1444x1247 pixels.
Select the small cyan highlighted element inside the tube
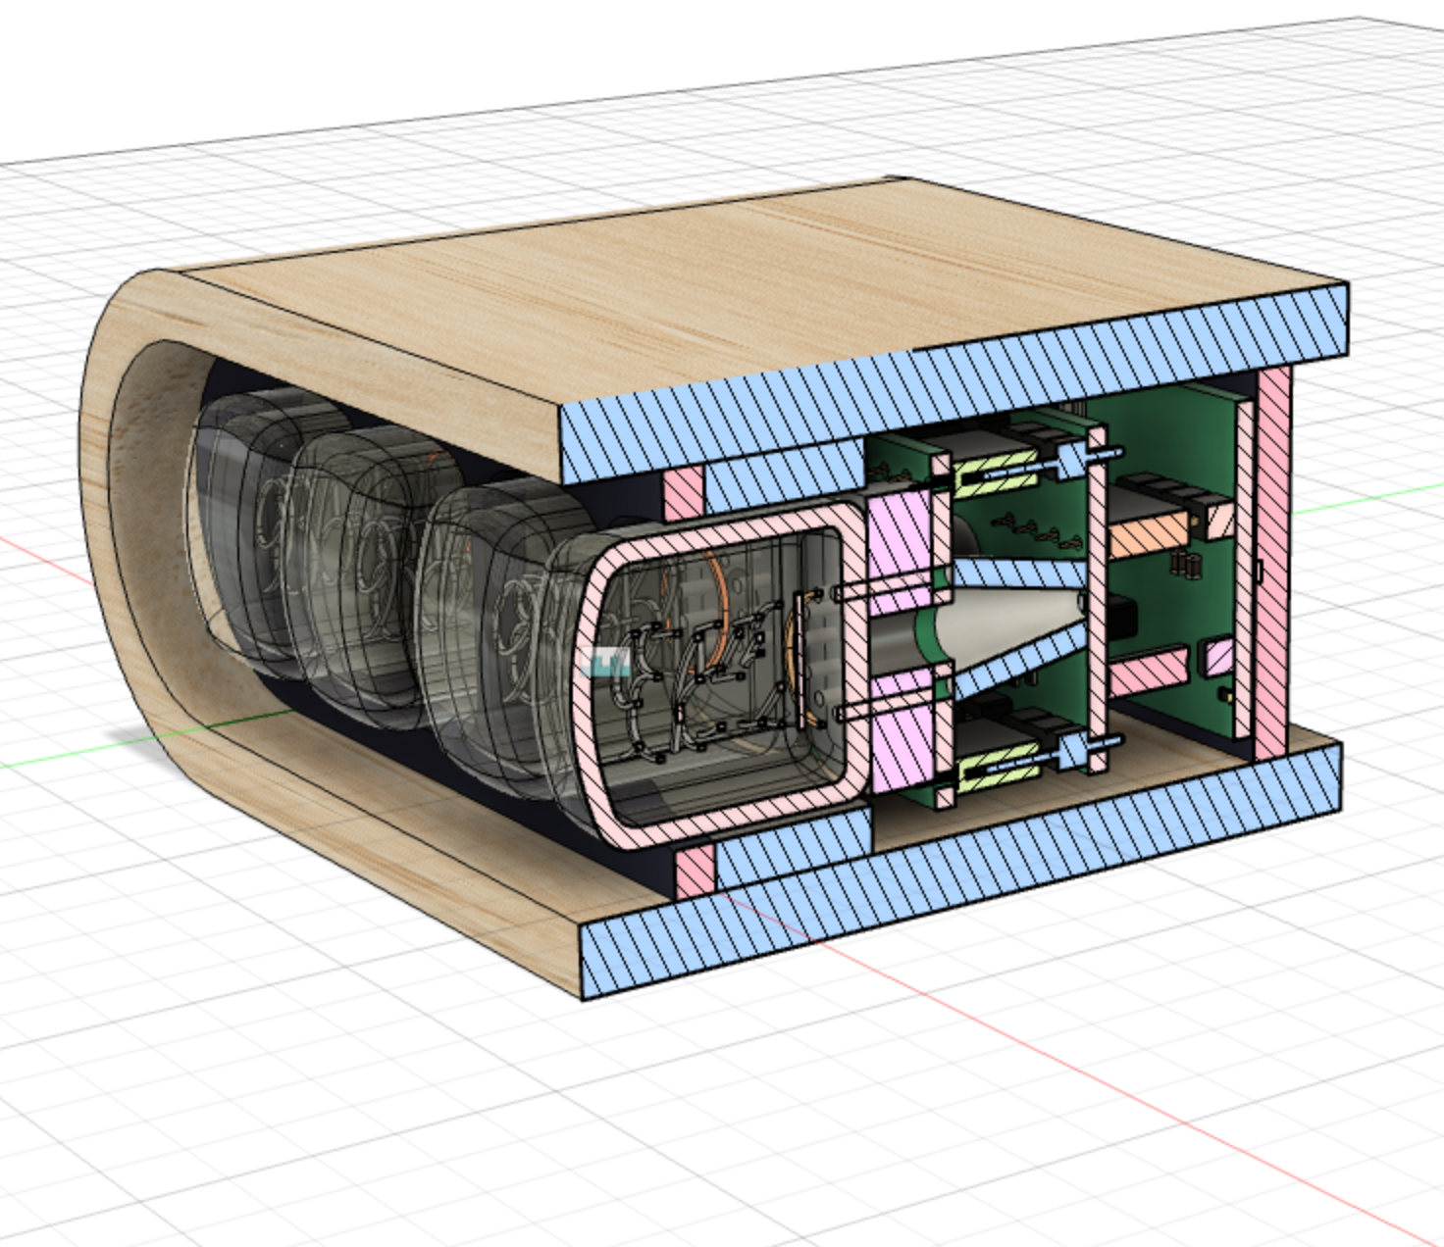coord(605,663)
